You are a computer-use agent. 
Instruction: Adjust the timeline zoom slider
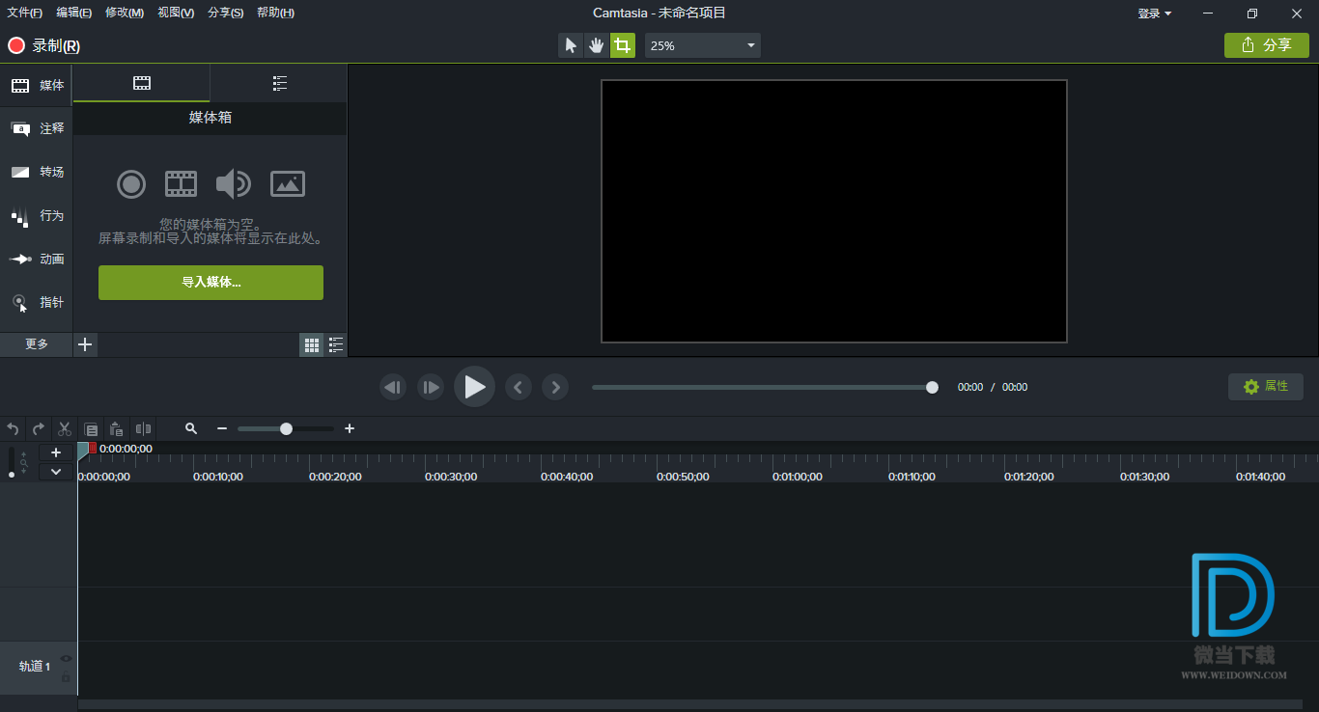[x=286, y=428]
